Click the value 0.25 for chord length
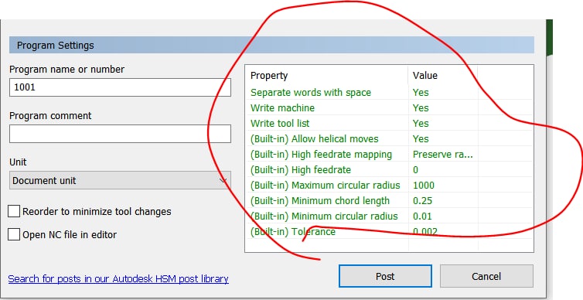The width and height of the screenshot is (583, 300). tap(423, 201)
